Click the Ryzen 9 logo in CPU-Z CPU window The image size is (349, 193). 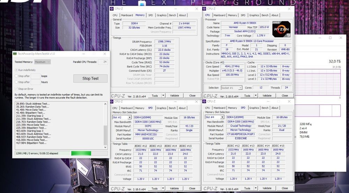(281, 29)
